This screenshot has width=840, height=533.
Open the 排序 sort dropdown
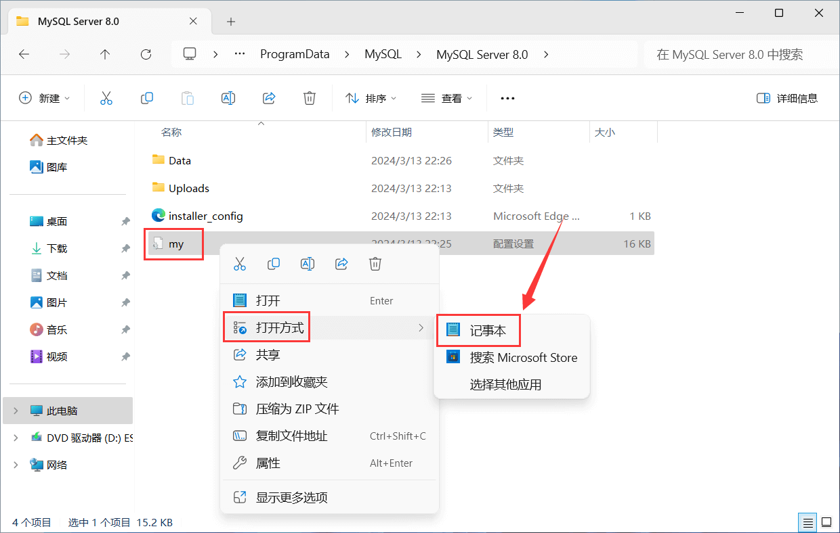pos(371,98)
